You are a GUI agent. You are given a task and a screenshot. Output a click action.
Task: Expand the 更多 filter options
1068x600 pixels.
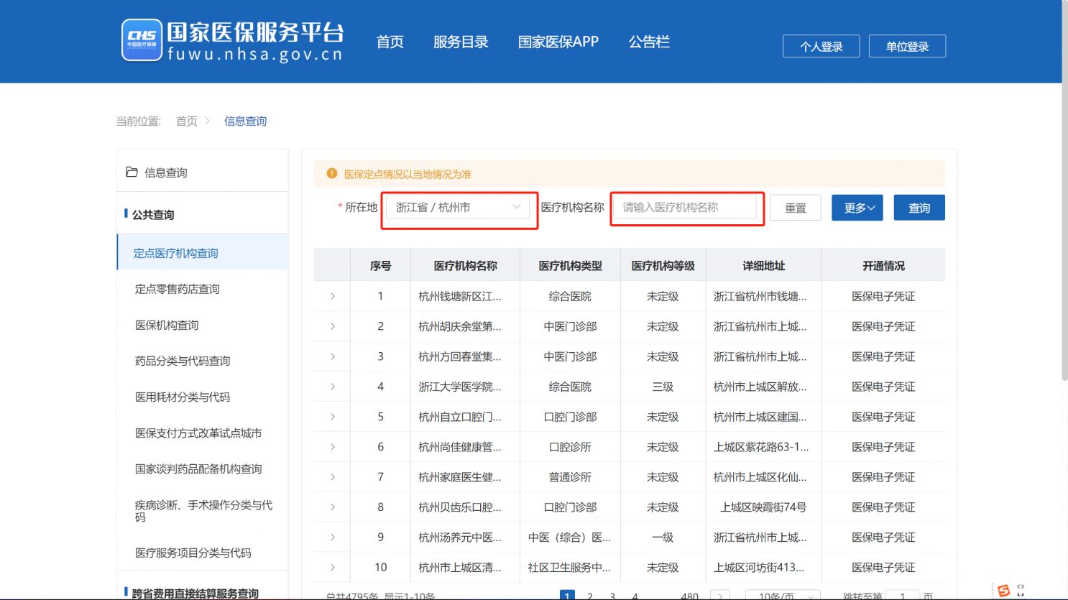[857, 208]
